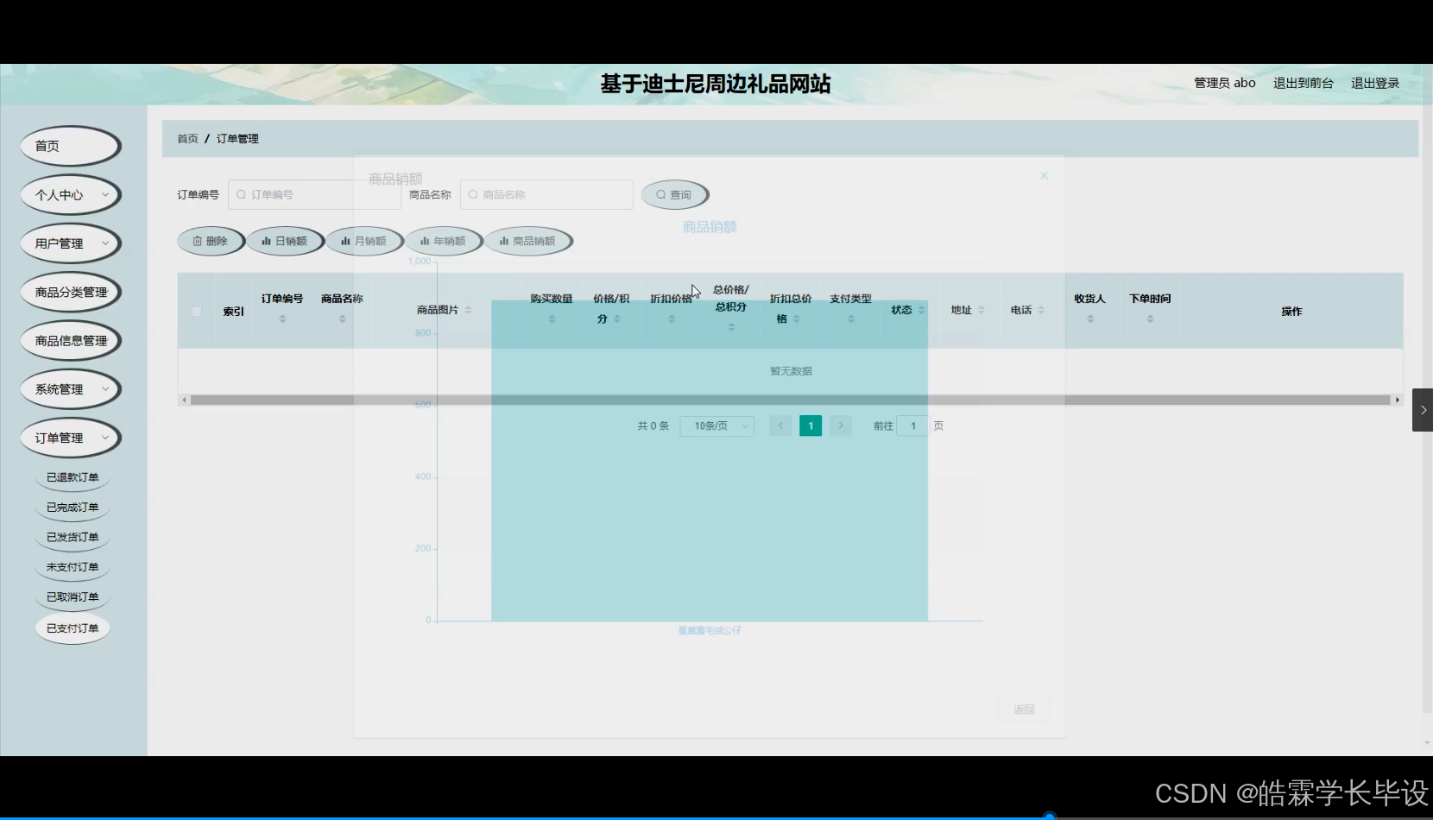Viewport: 1433px width, 820px height.
Task: Open 商品信息管理 in sidebar
Action: pos(70,341)
